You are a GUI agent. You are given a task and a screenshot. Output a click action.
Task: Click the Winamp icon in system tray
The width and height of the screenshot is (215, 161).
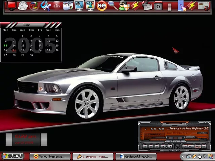(x=194, y=156)
